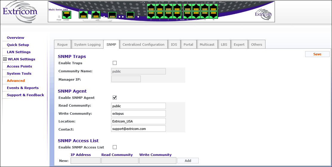This screenshot has width=332, height=167.
Task: Select WLAN port 14 on the switch
Action: point(205,15)
